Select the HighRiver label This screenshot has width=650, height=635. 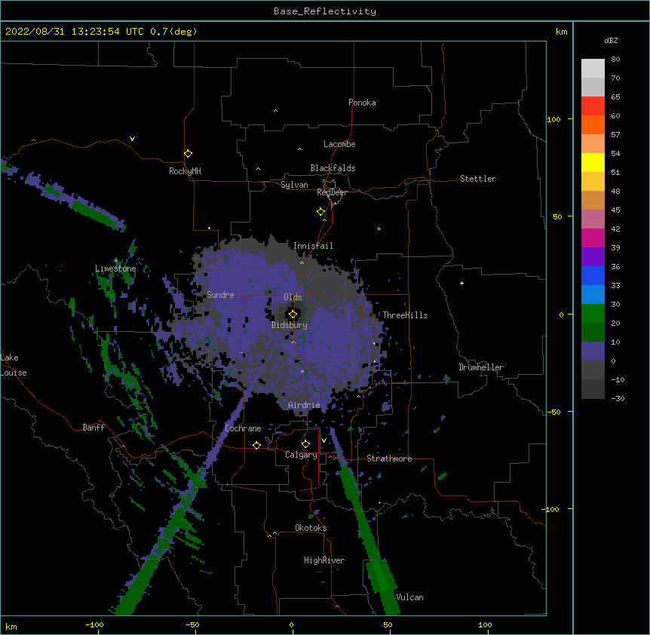coord(324,560)
